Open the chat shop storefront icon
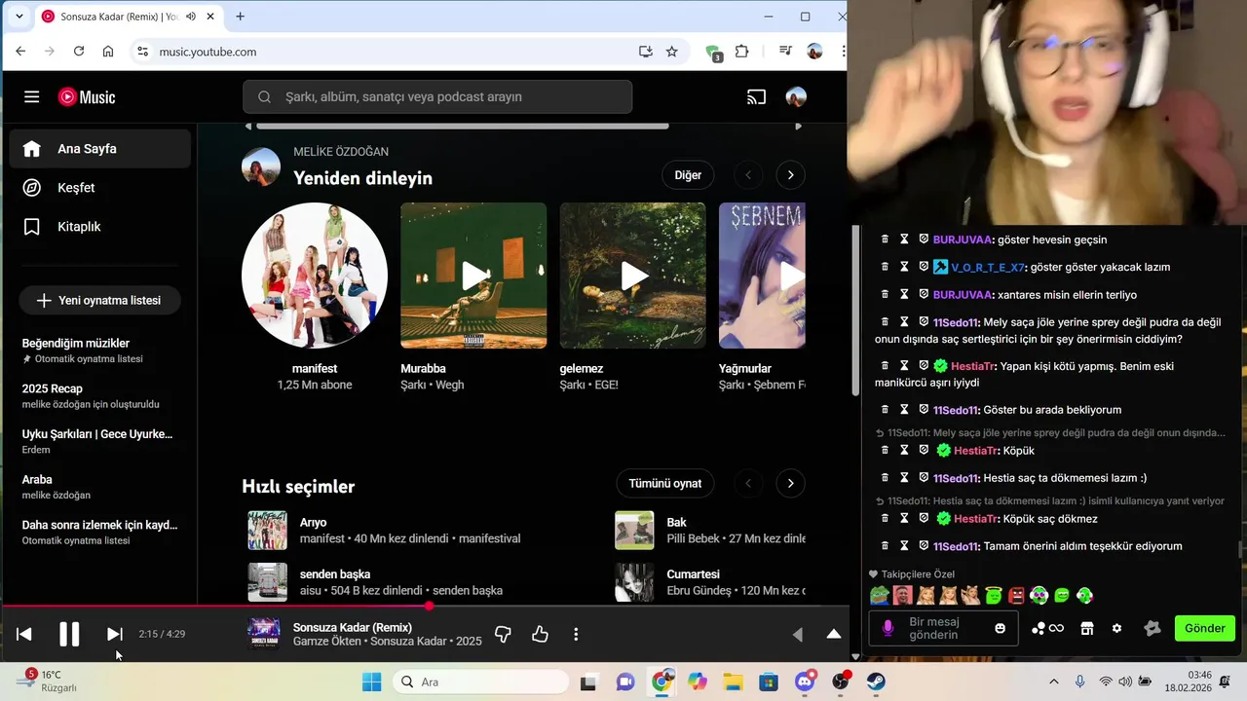 pyautogui.click(x=1087, y=628)
